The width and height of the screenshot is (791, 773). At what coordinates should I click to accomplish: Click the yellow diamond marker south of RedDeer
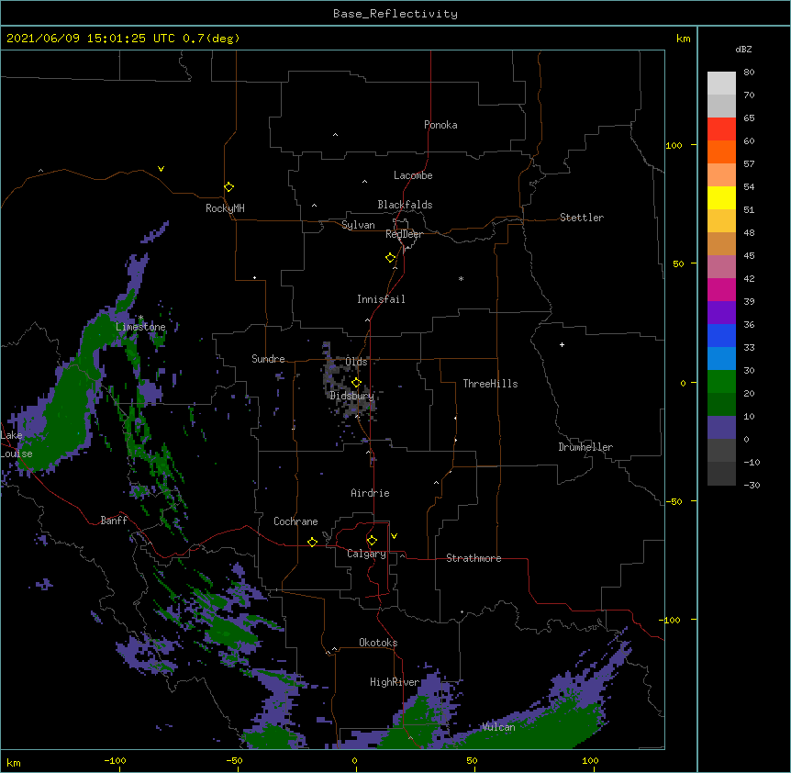pos(390,258)
